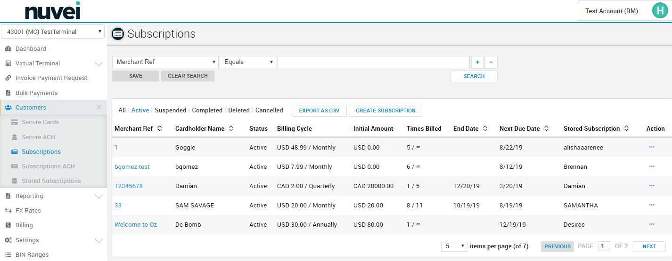Click the Billing dollar icon in sidebar
Screen dimensions: 672x261
coord(8,225)
